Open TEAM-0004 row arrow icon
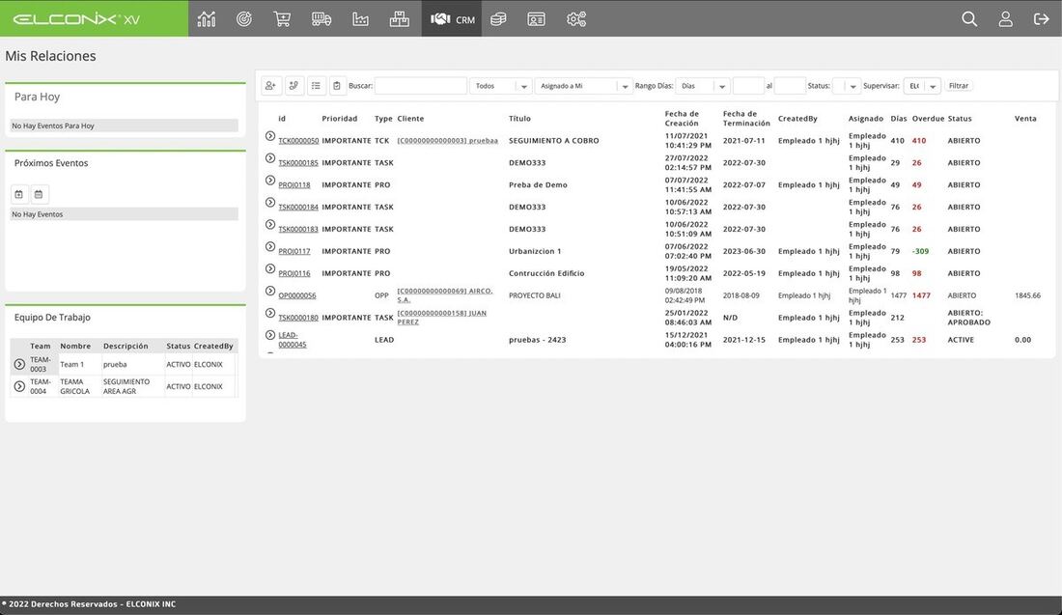Screen dimensions: 1062x615 tap(19, 386)
